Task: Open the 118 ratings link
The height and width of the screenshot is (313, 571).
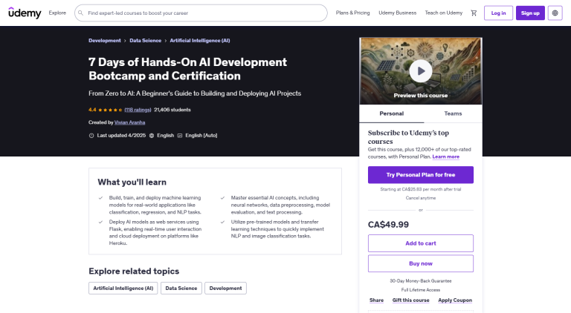Action: 138,110
